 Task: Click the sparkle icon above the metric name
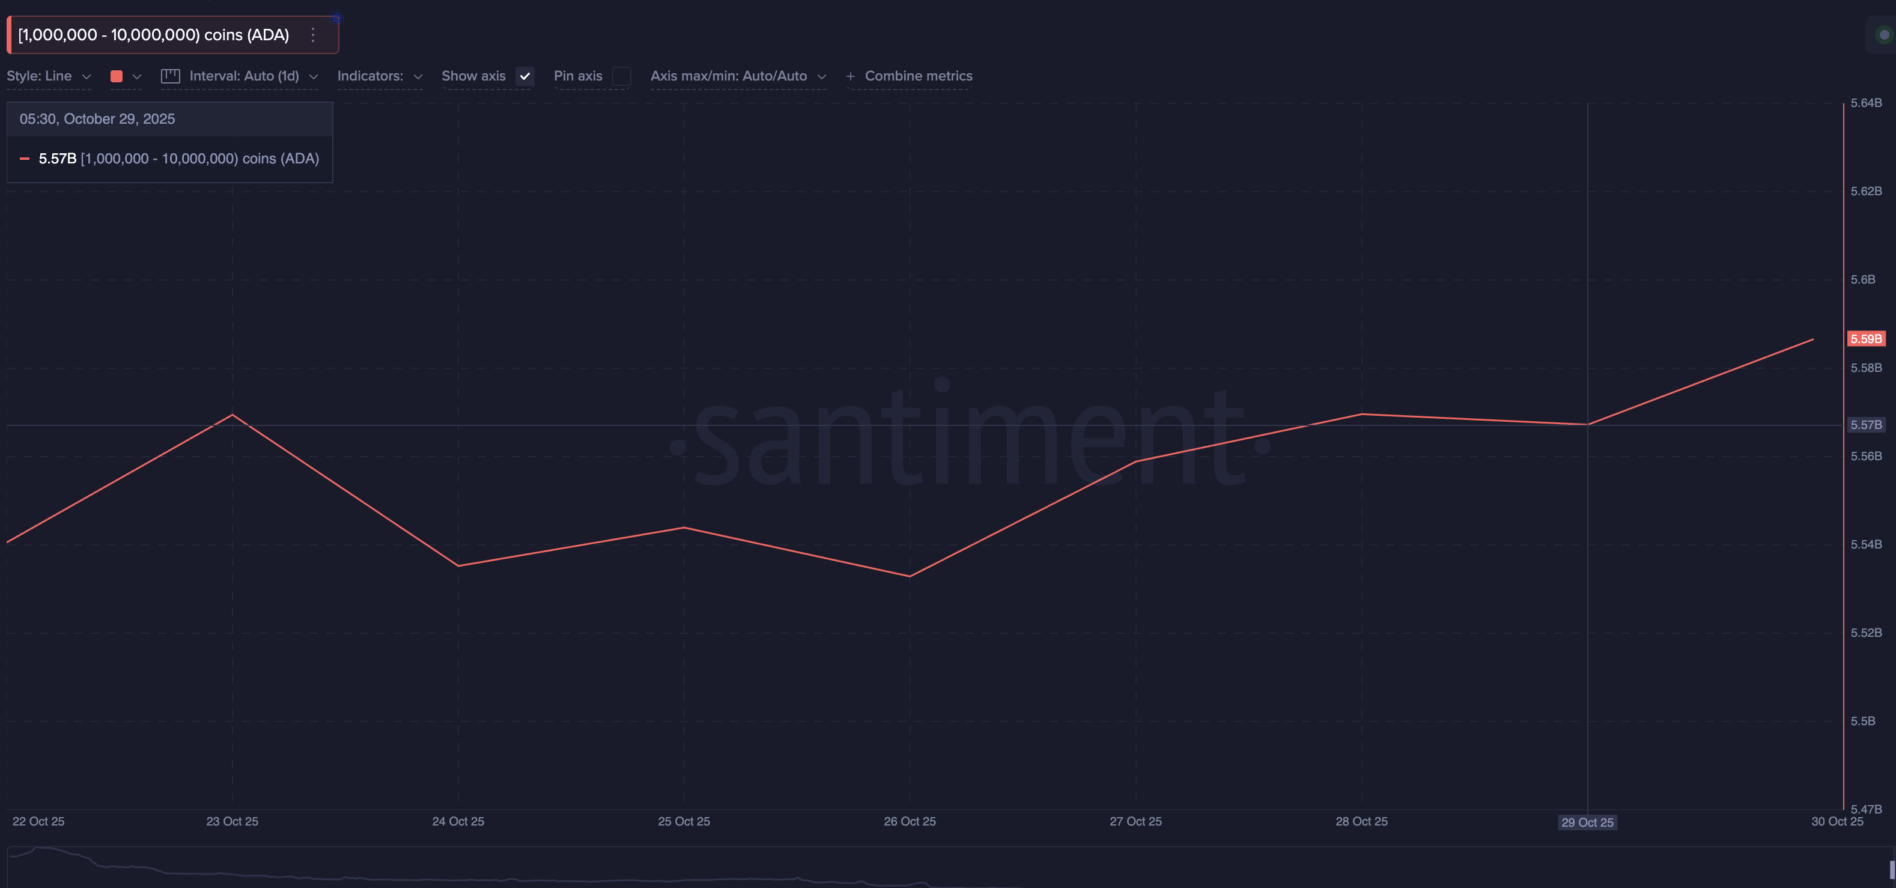click(336, 17)
